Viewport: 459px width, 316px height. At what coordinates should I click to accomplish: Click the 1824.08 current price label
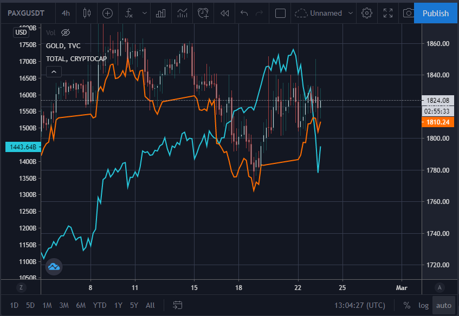pyautogui.click(x=438, y=101)
